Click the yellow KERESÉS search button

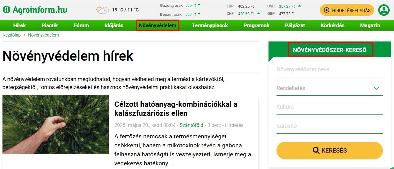point(330,150)
